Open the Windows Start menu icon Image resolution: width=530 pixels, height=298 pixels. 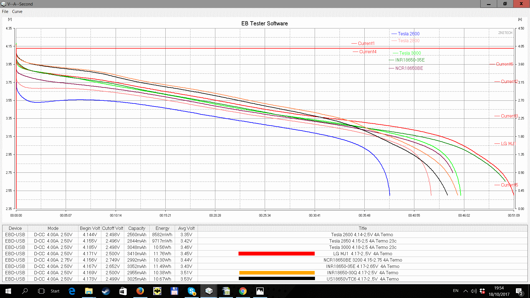coord(8,291)
